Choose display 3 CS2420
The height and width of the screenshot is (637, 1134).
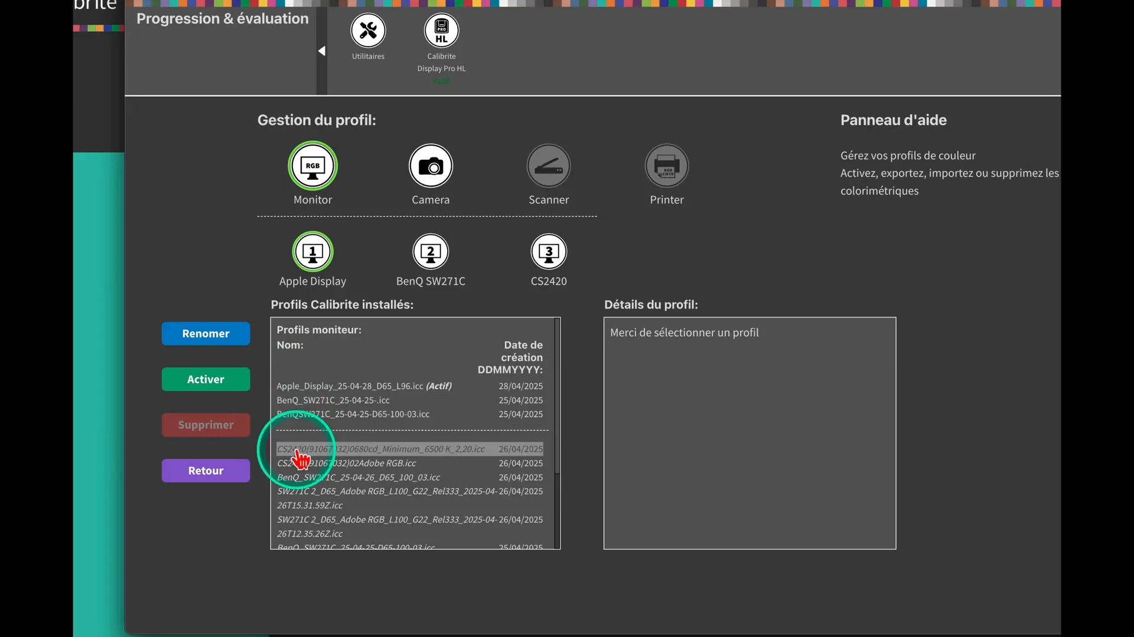[549, 252]
